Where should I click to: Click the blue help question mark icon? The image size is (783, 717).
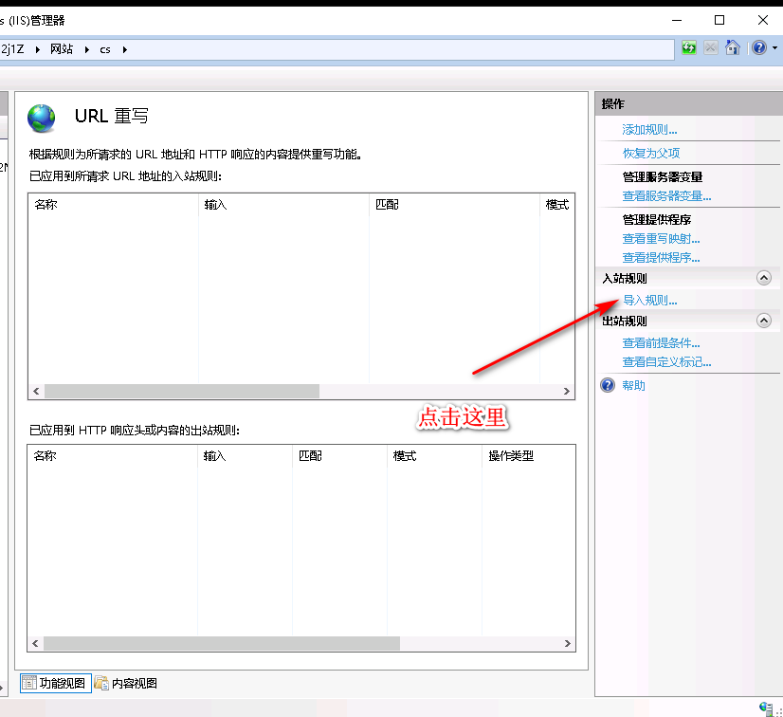(x=758, y=48)
